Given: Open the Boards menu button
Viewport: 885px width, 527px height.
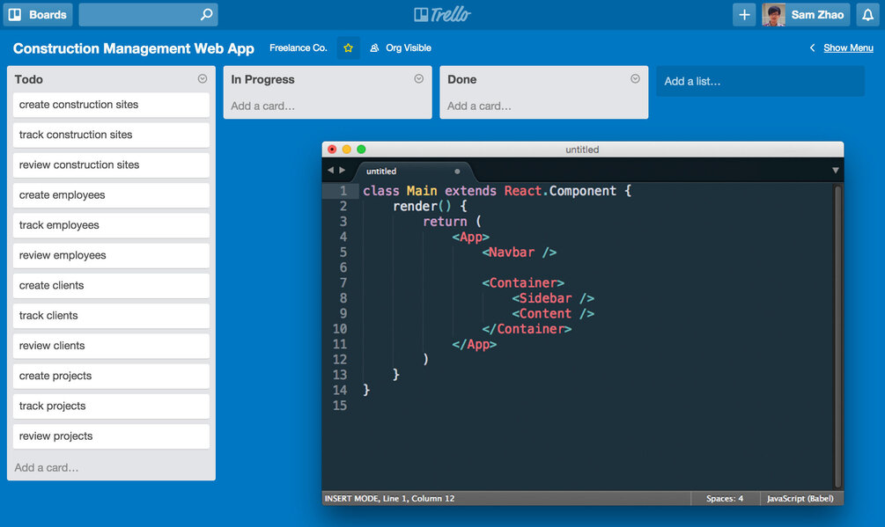Looking at the screenshot, I should pyautogui.click(x=39, y=15).
